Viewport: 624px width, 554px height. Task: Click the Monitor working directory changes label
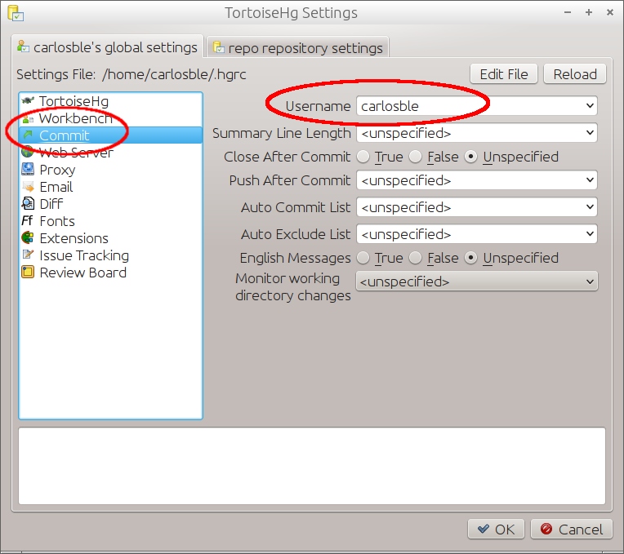tap(293, 287)
